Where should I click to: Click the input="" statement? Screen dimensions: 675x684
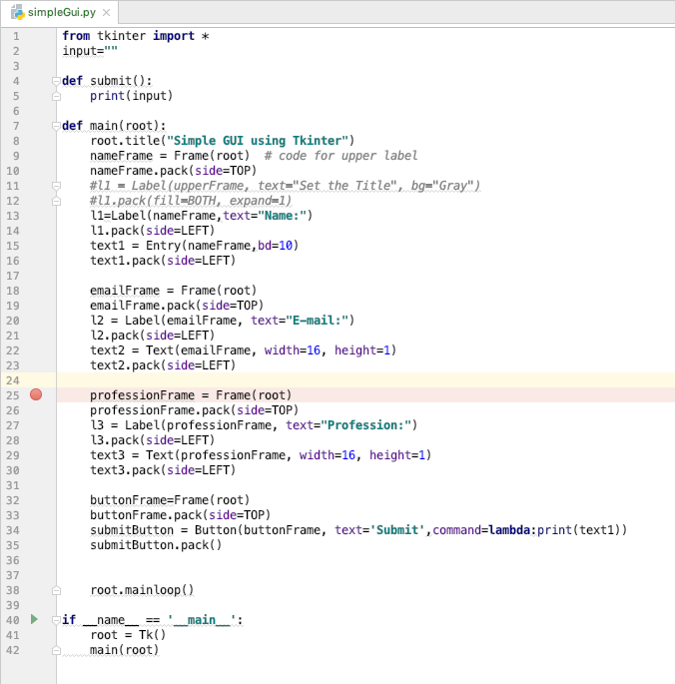pyautogui.click(x=90, y=51)
